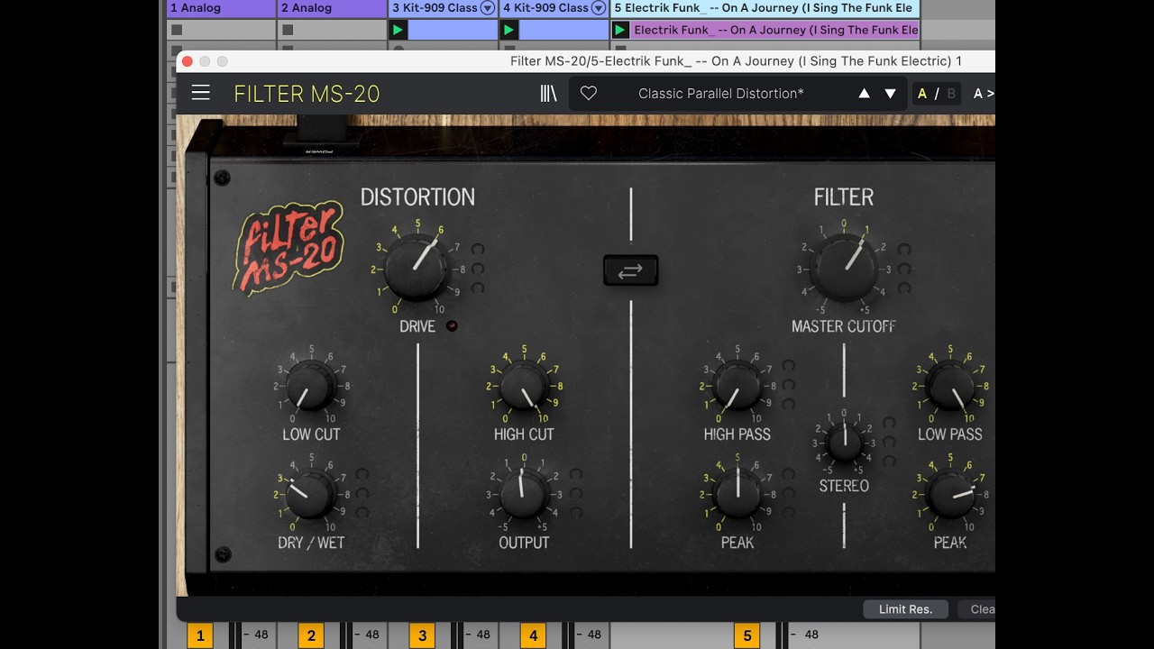The image size is (1154, 649).
Task: Copy A to B with A> button
Action: coord(983,94)
